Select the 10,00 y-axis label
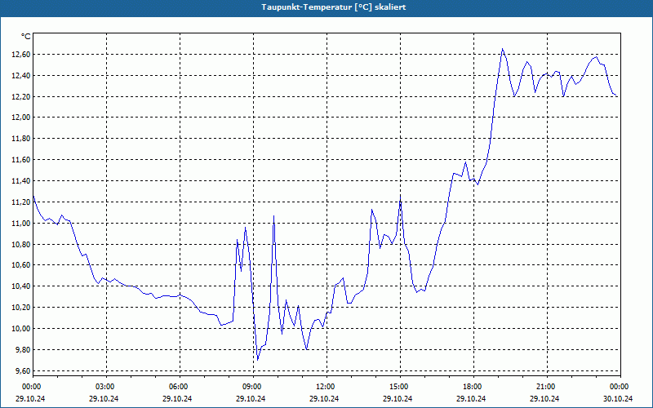 tap(21, 329)
